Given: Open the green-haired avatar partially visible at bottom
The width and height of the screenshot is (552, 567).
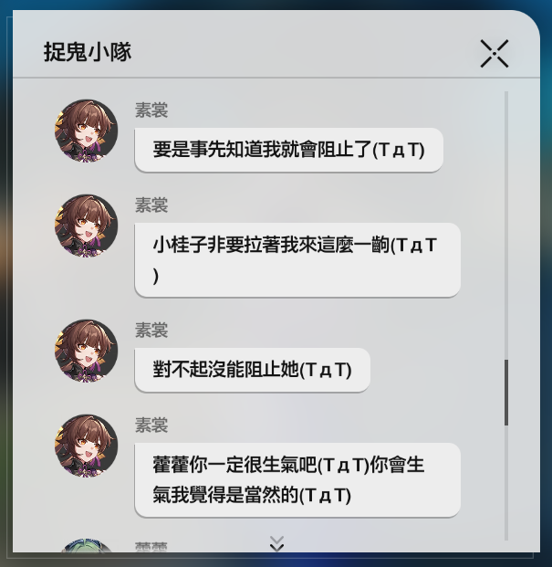Looking at the screenshot, I should tap(87, 545).
